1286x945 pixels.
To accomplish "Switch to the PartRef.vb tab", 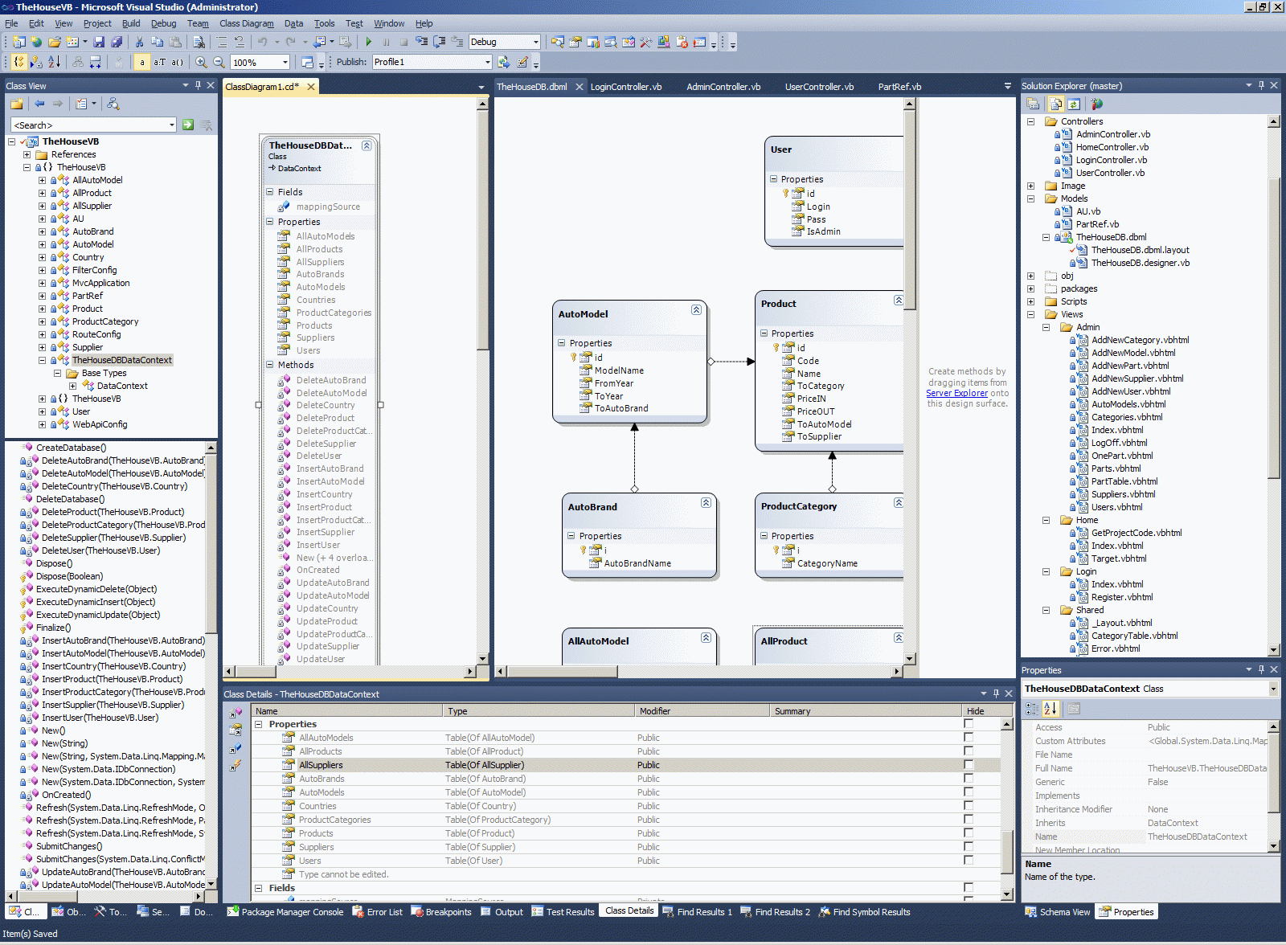I will pos(899,87).
